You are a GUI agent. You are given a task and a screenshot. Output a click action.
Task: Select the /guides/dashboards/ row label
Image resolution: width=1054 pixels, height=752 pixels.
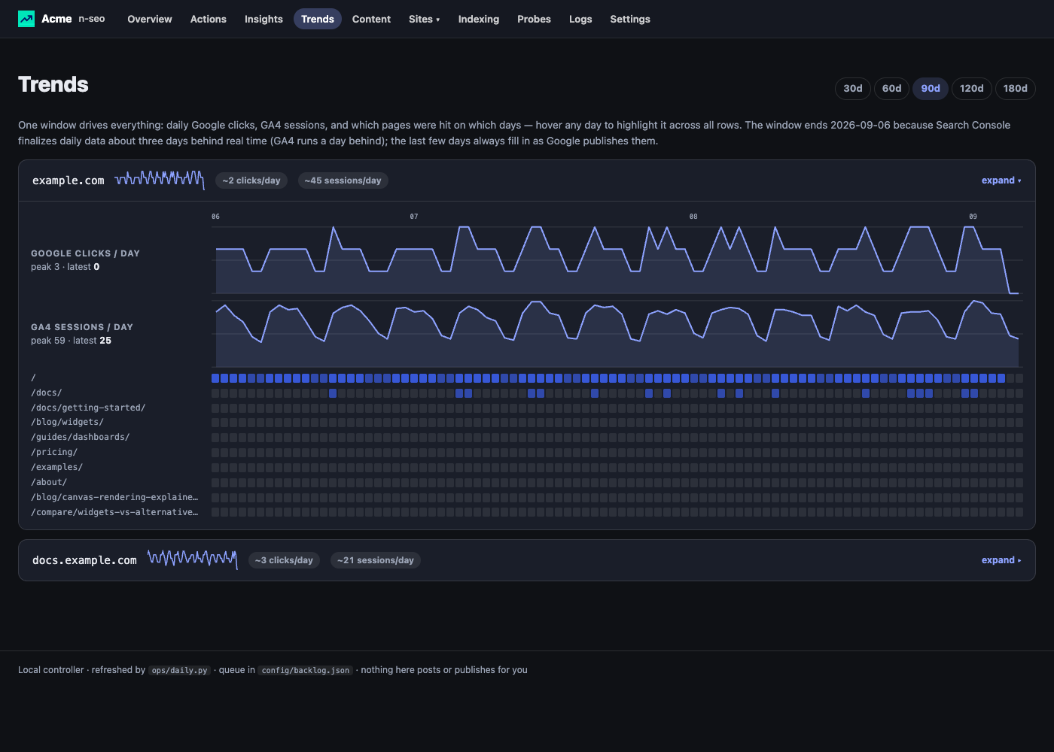click(x=81, y=437)
